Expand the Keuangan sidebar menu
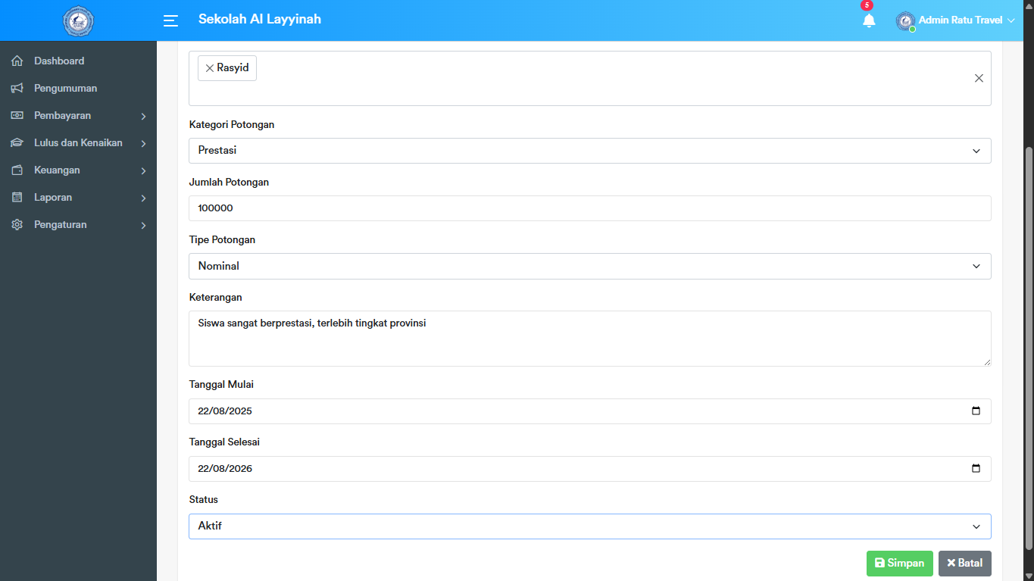 coord(78,170)
